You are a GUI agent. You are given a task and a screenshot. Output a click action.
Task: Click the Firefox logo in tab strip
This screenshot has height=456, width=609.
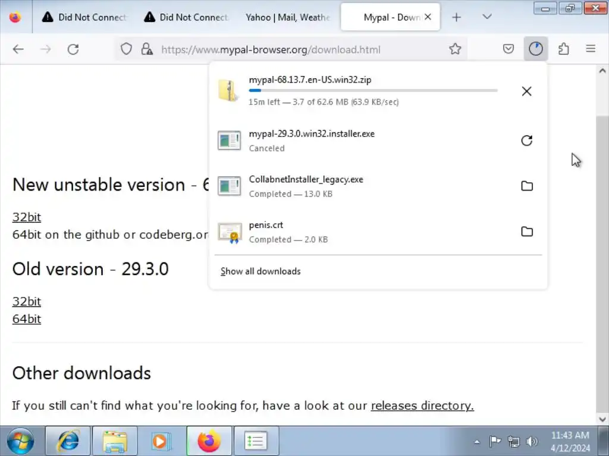(x=15, y=17)
